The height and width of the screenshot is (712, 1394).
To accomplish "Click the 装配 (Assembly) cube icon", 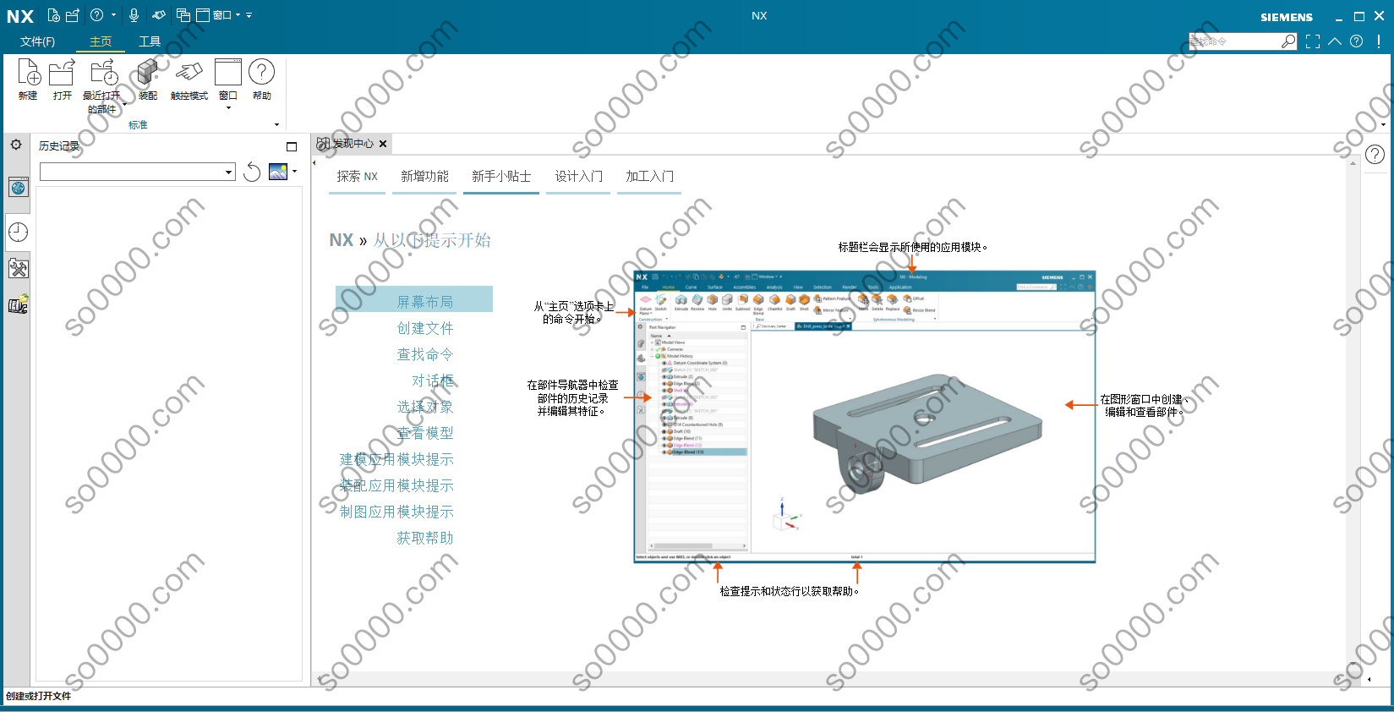I will (x=148, y=72).
